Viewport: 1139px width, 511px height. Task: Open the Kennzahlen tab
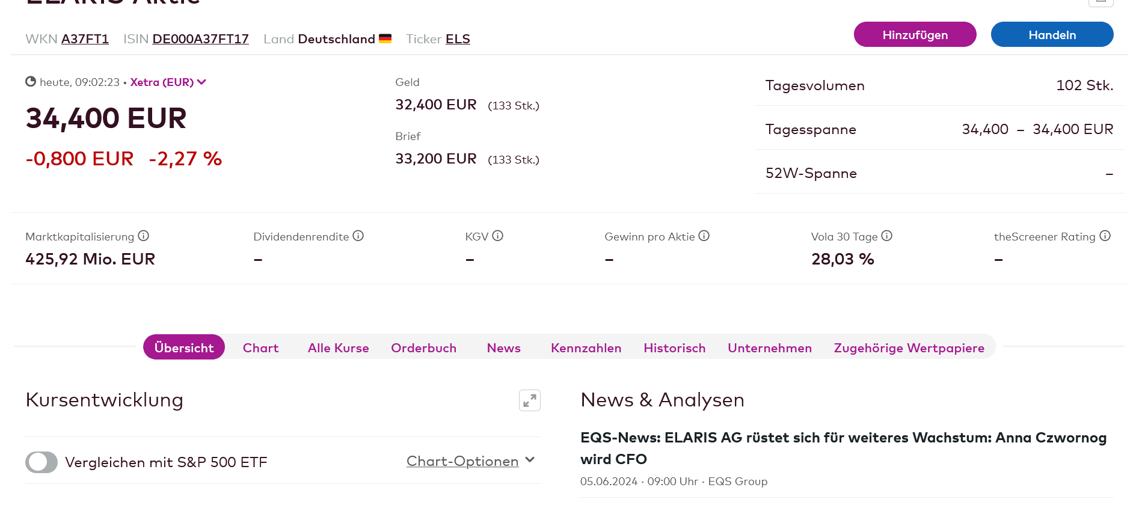click(x=586, y=348)
